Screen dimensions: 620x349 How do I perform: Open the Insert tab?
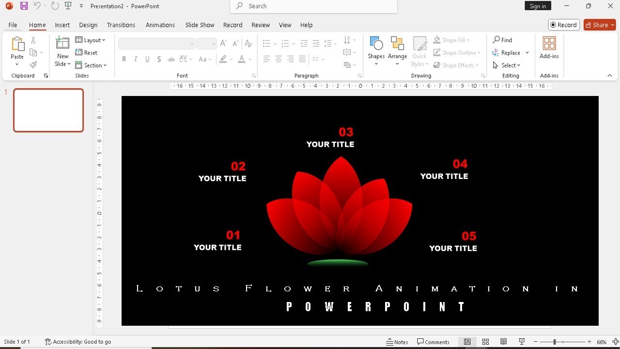click(x=62, y=25)
